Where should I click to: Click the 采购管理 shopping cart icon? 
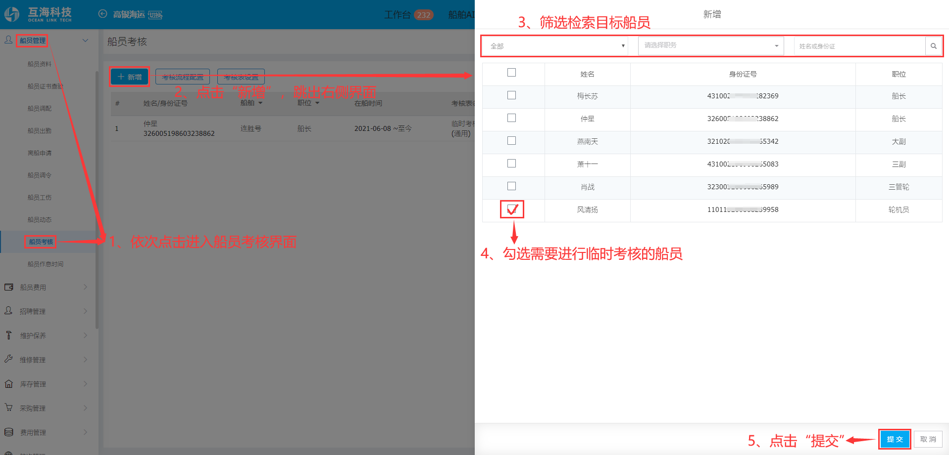point(8,408)
